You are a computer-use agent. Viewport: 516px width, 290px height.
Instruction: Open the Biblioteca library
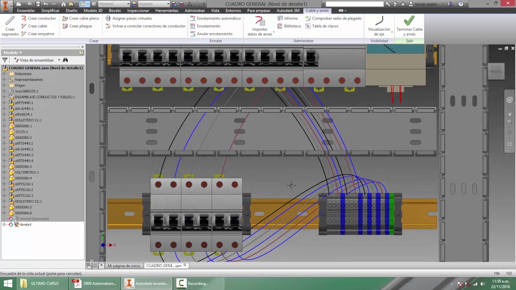coord(289,26)
